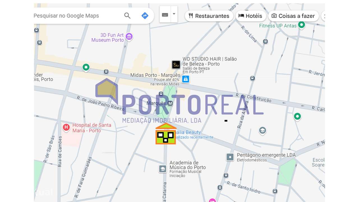
Task: Open the Hospital de Santa Maria H marker
Action: 66,128
